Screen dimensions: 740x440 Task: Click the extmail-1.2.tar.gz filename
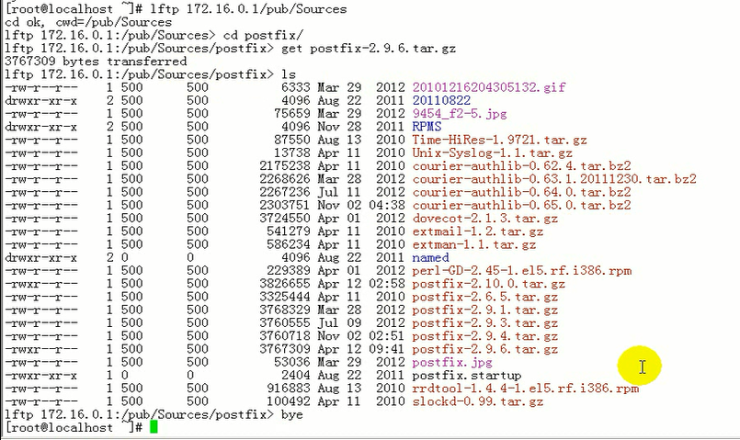click(478, 231)
